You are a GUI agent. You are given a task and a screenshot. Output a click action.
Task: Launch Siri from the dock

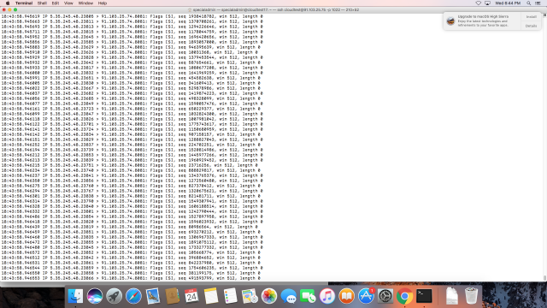pos(95,296)
